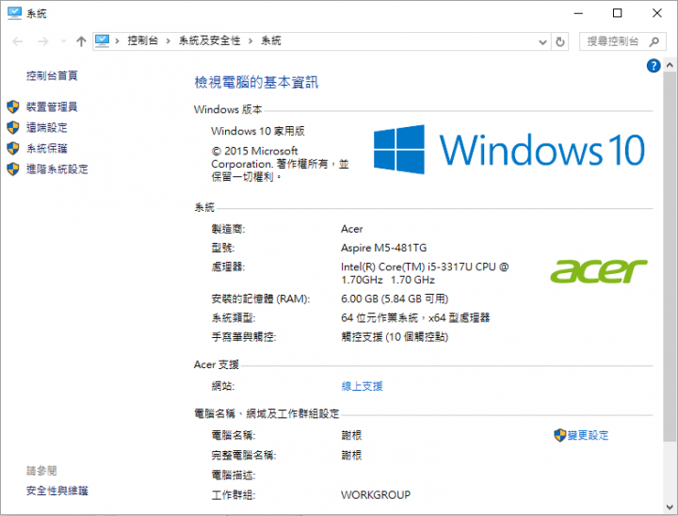This screenshot has height=516, width=678.
Task: Click the green acer logo
Action: pos(599,271)
